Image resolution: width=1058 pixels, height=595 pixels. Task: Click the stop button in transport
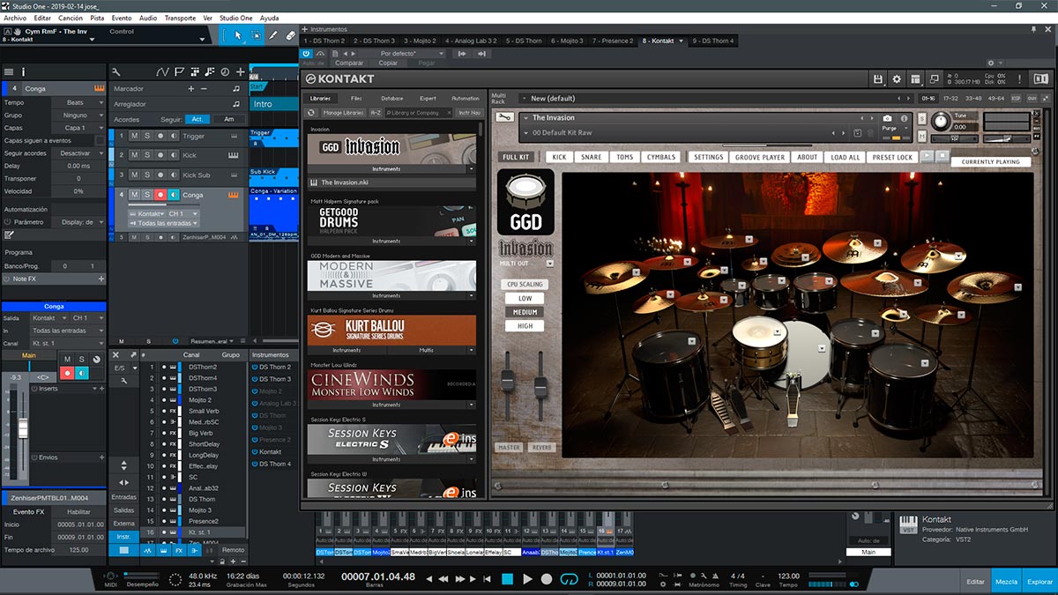507,579
